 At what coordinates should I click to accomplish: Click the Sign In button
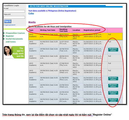click(x=8, y=21)
